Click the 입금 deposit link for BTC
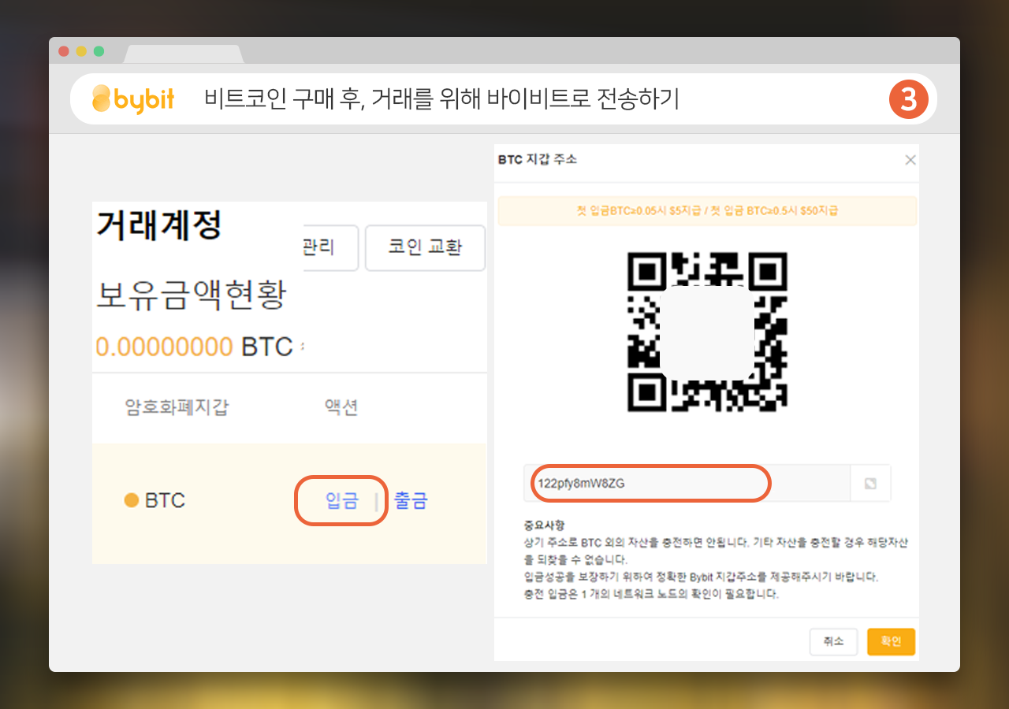 pos(342,500)
